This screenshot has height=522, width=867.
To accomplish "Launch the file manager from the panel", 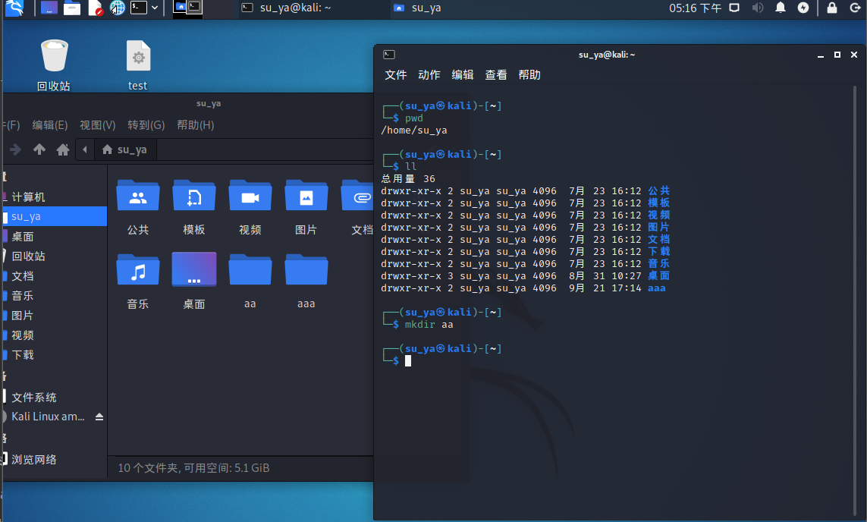I will coord(72,8).
